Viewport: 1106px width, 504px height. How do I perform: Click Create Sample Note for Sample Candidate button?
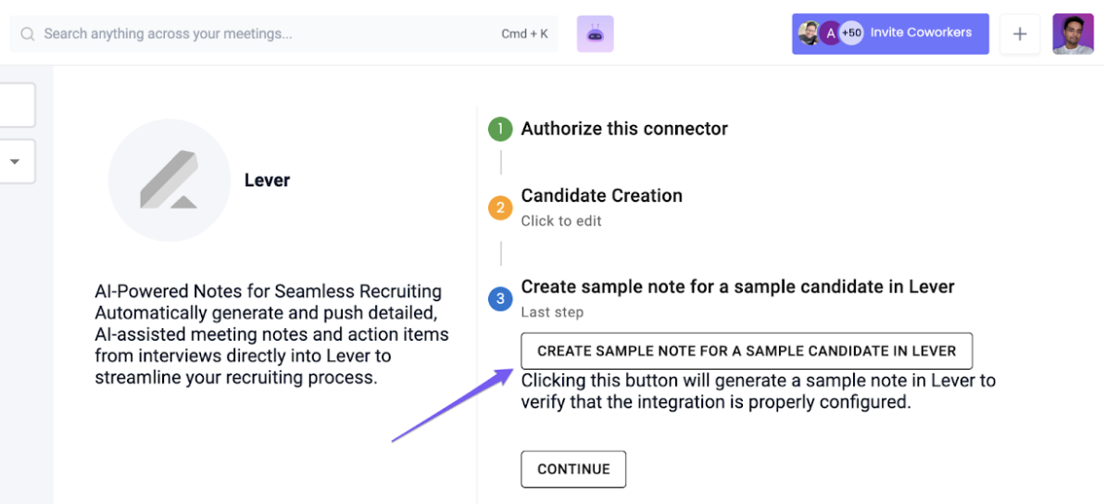coord(747,351)
